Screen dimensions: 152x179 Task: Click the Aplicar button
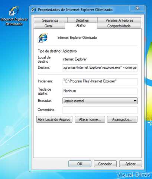click(130, 164)
